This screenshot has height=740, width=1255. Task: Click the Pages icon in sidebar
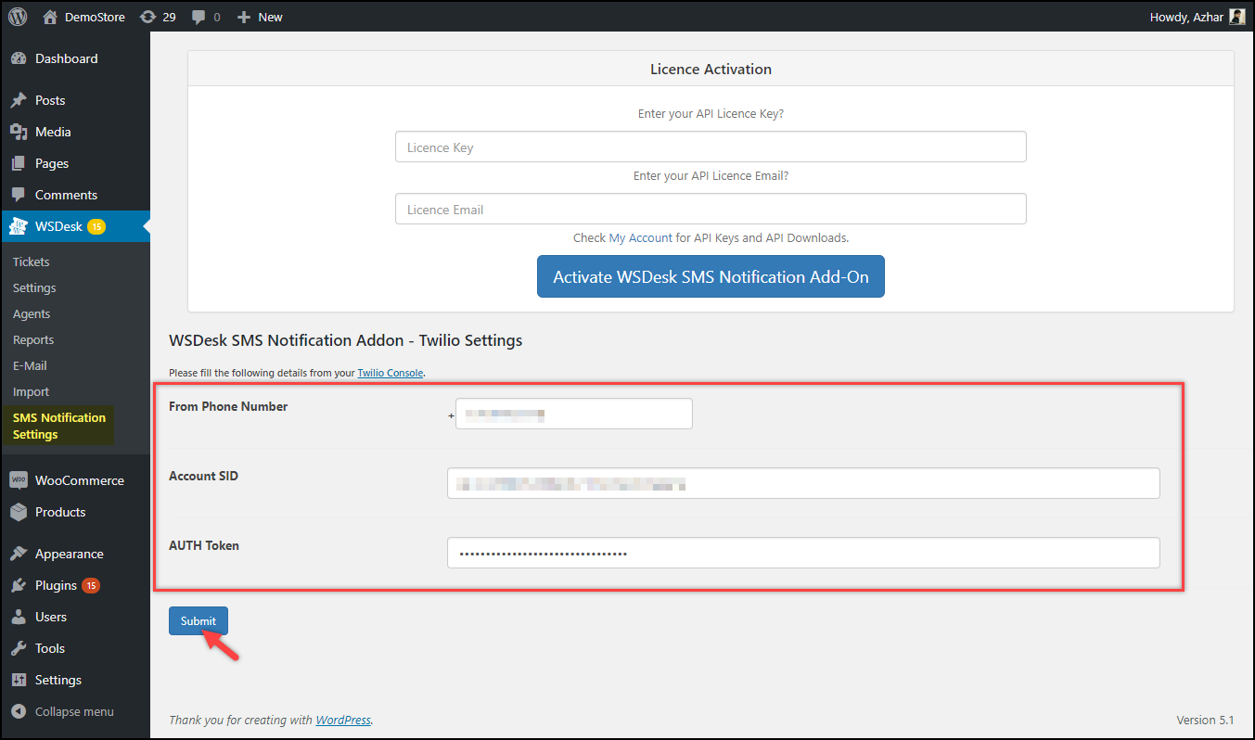click(x=19, y=163)
